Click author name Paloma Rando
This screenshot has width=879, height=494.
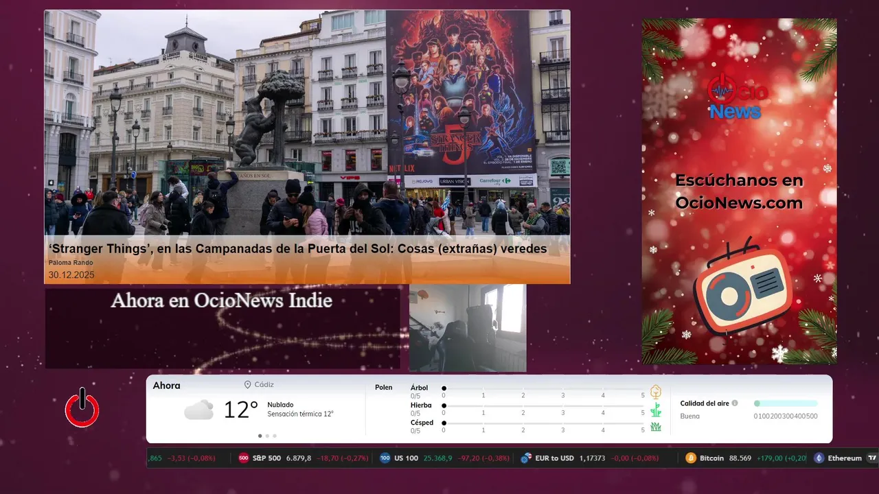tap(71, 263)
